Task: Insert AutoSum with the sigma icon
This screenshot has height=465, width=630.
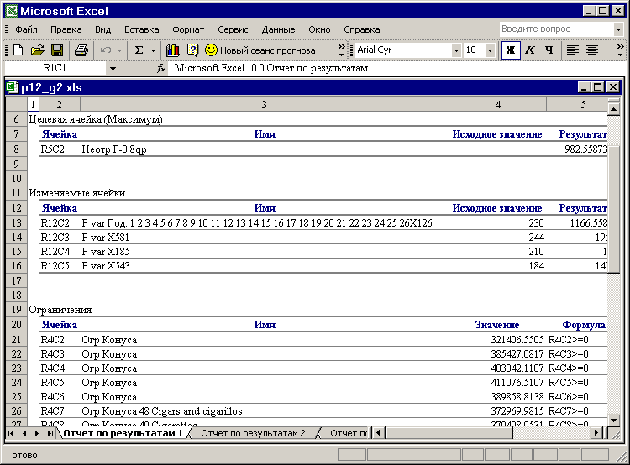Action: (x=139, y=50)
